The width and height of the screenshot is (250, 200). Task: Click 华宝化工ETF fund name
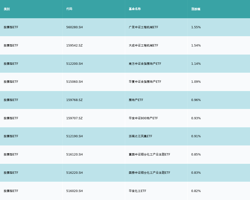[137, 191]
